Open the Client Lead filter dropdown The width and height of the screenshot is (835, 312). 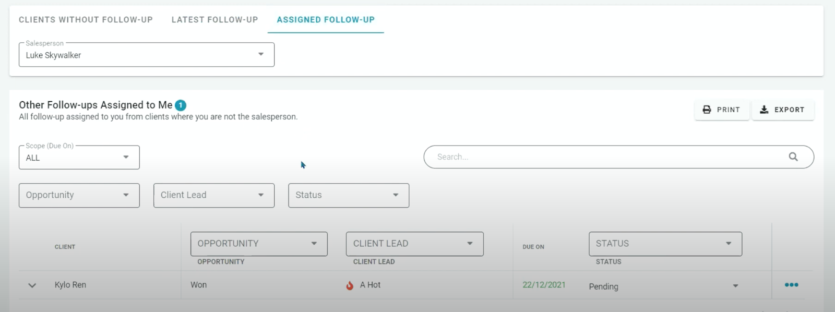coord(213,195)
